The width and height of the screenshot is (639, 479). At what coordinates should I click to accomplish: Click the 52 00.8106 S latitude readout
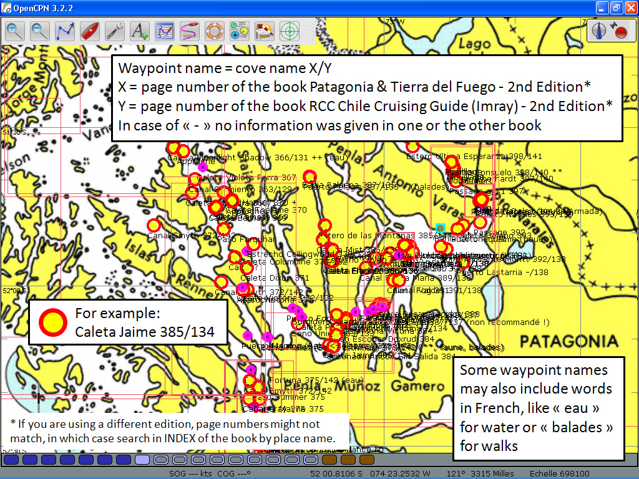click(336, 474)
